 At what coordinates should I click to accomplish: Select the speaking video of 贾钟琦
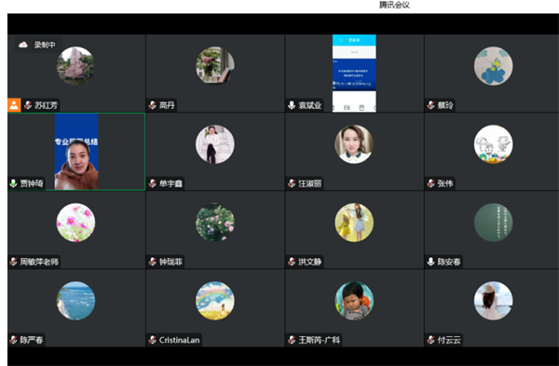click(76, 152)
